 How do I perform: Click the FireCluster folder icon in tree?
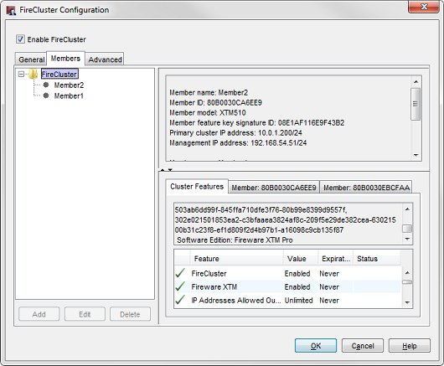pyautogui.click(x=33, y=75)
